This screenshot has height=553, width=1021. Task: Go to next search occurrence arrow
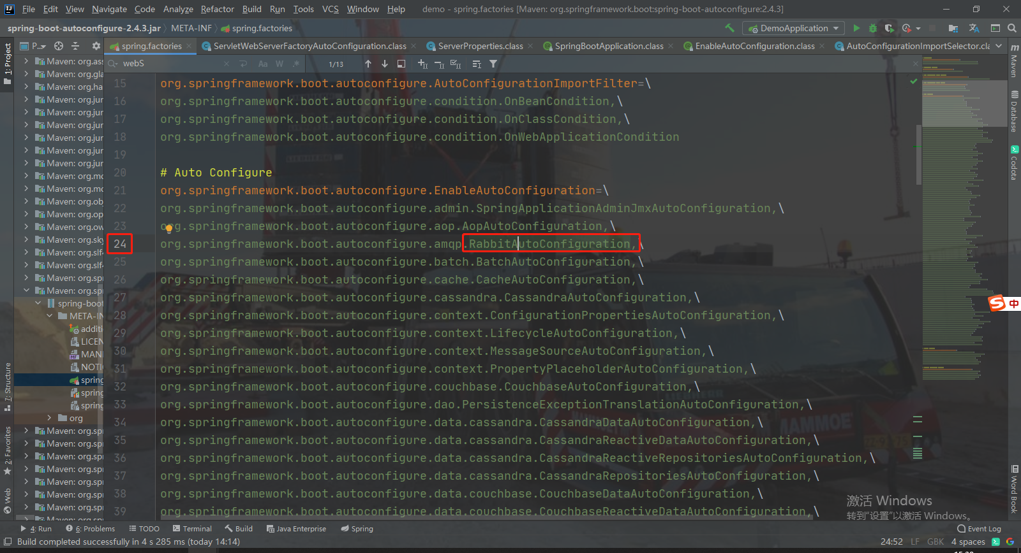(385, 64)
